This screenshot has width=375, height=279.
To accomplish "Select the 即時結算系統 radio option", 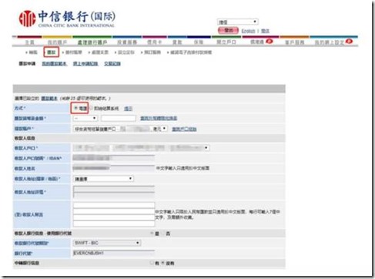I will tap(92, 108).
